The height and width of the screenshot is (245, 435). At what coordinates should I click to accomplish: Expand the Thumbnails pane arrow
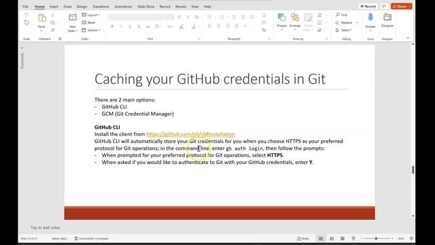pyautogui.click(x=22, y=48)
